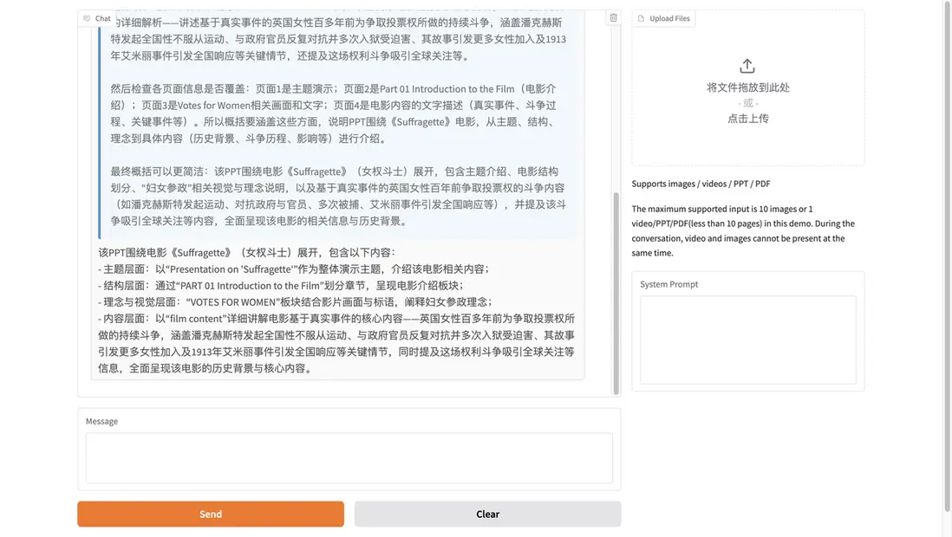
Task: Click the 'Upload Files' label text
Action: click(x=669, y=18)
